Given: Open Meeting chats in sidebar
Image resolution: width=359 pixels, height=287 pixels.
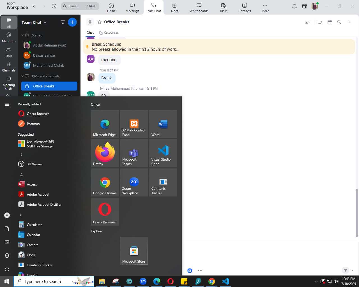Looking at the screenshot, I should 9,83.
